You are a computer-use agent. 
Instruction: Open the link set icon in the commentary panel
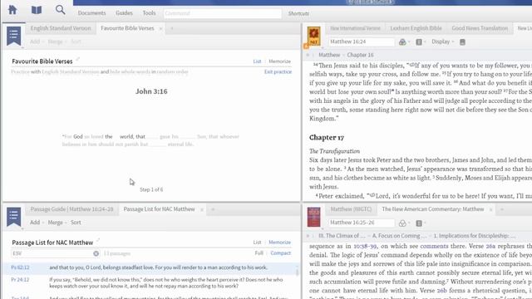419,223
